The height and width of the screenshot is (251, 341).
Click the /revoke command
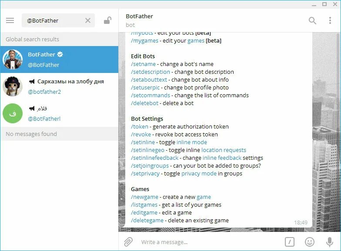[x=141, y=135]
